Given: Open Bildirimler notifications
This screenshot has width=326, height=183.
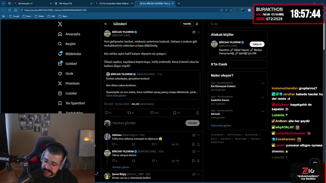Looking at the screenshot, I should click(x=70, y=54).
